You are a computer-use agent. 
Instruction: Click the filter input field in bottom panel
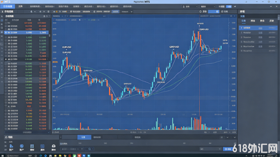coord(72,149)
